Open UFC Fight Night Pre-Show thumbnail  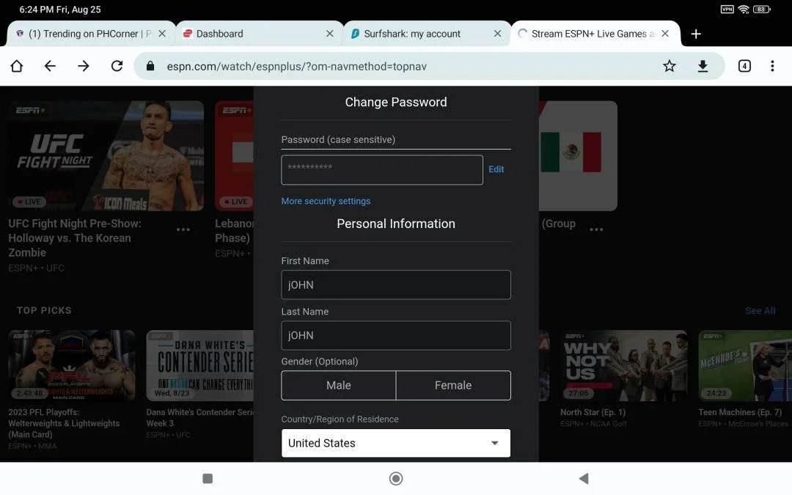point(106,155)
